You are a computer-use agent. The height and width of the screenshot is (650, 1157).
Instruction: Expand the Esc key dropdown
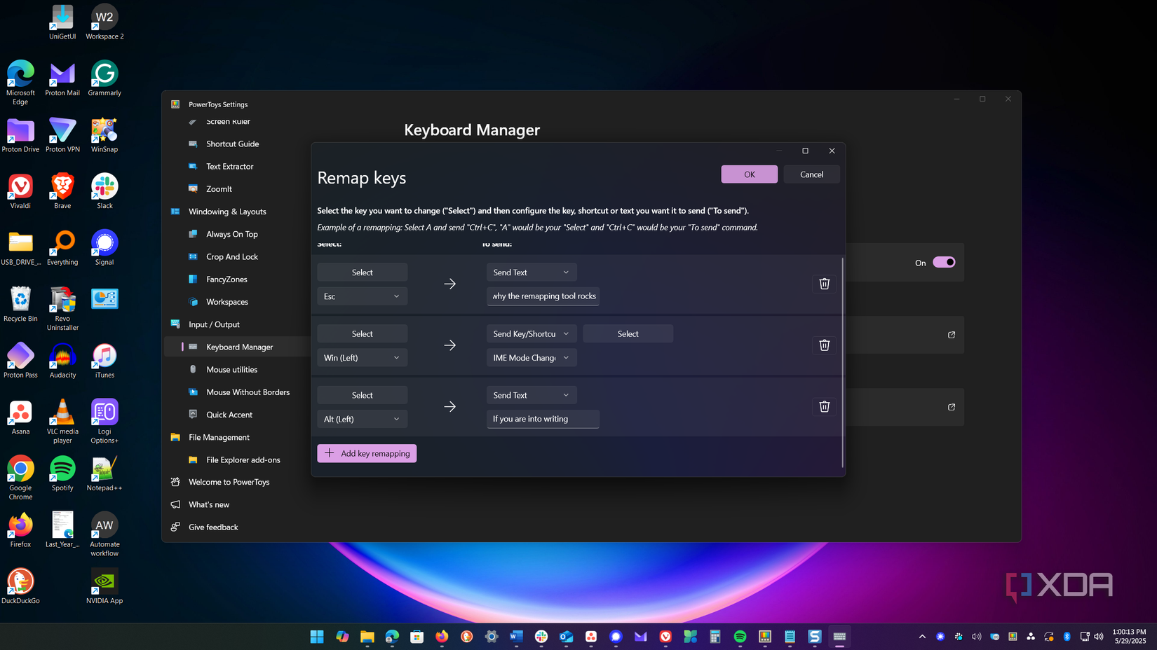point(362,296)
